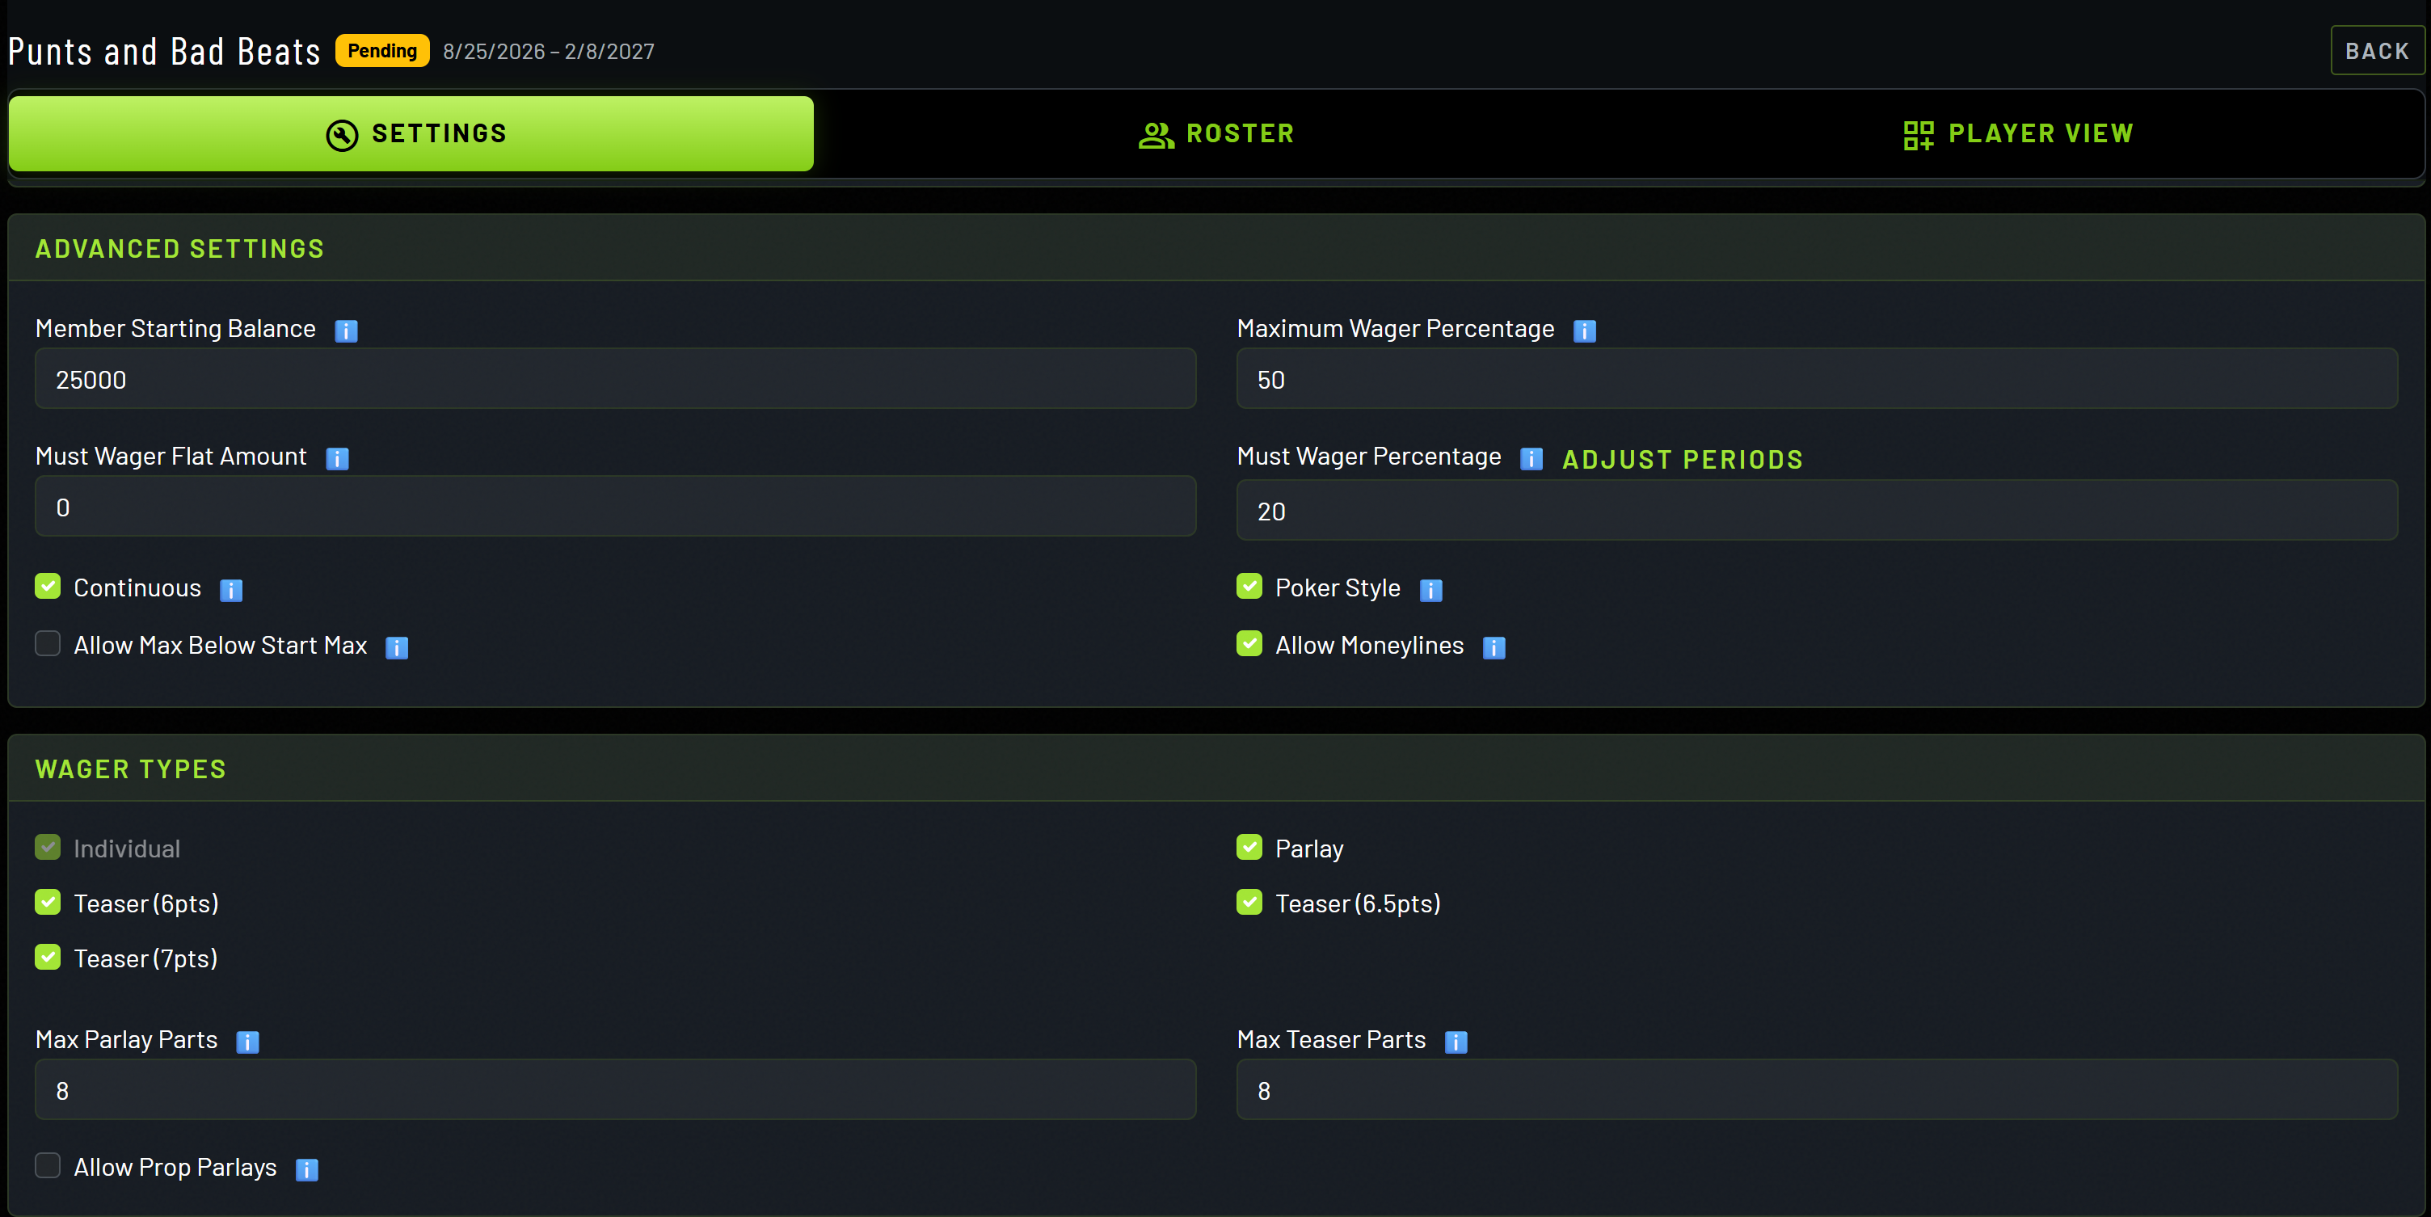This screenshot has width=2431, height=1217.
Task: Switch to the Settings tab
Action: pyautogui.click(x=411, y=134)
